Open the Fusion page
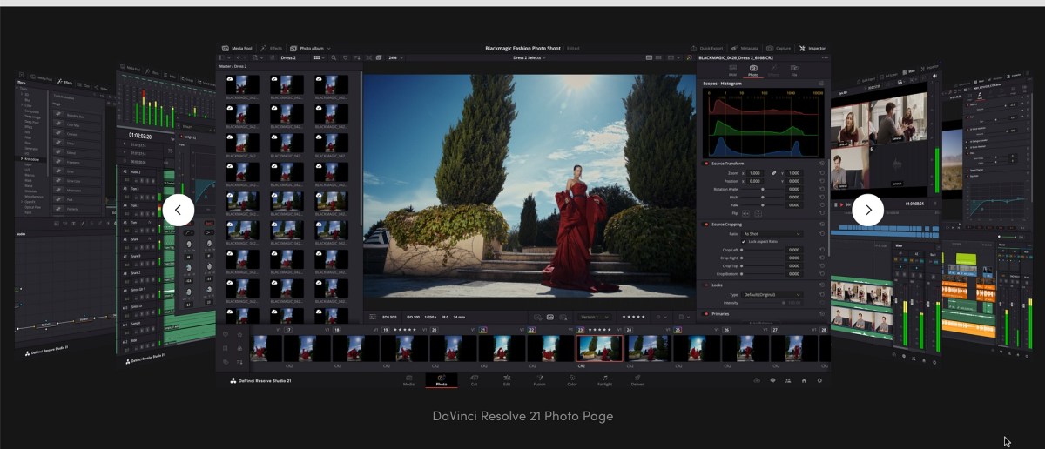This screenshot has width=1045, height=449. pyautogui.click(x=540, y=380)
